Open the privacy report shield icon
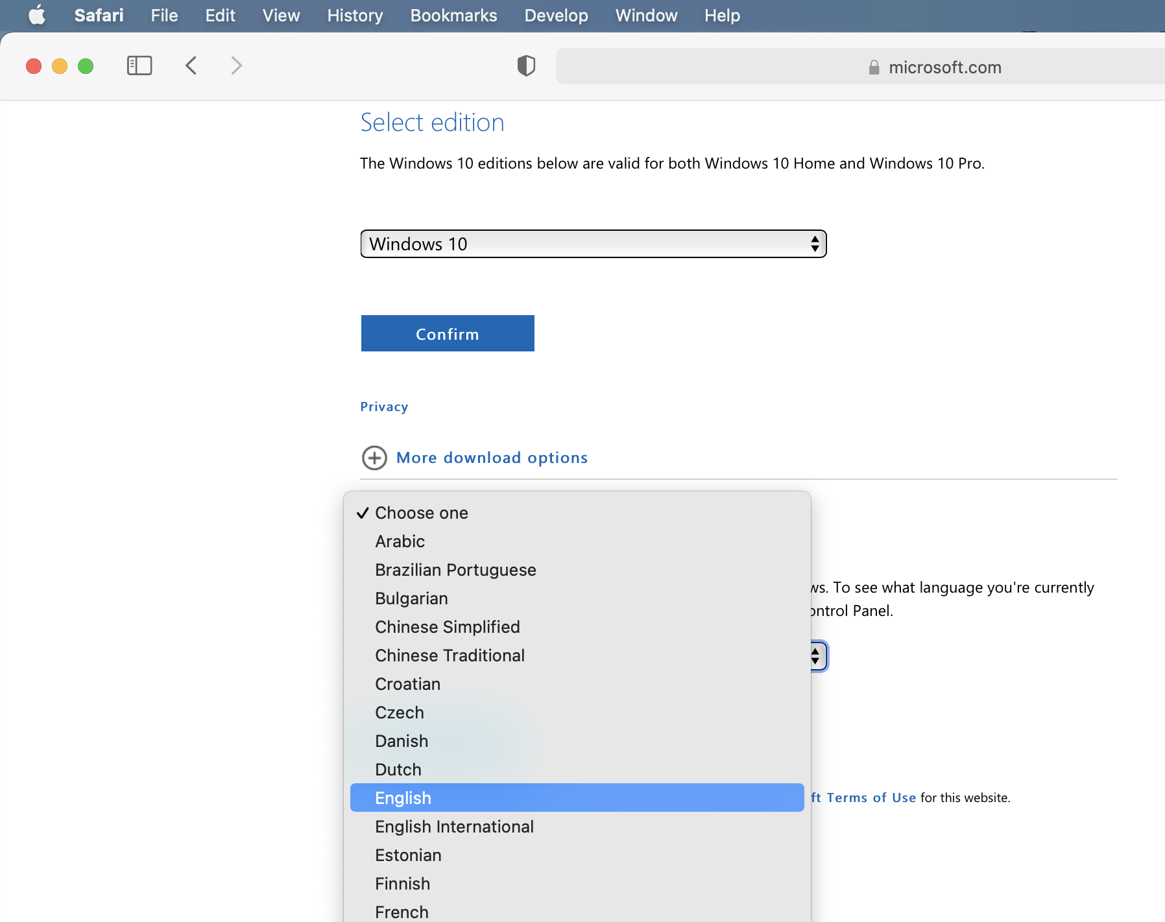The image size is (1165, 922). (x=526, y=65)
